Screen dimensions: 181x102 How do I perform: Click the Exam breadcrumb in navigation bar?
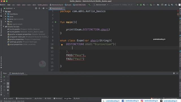68,5
